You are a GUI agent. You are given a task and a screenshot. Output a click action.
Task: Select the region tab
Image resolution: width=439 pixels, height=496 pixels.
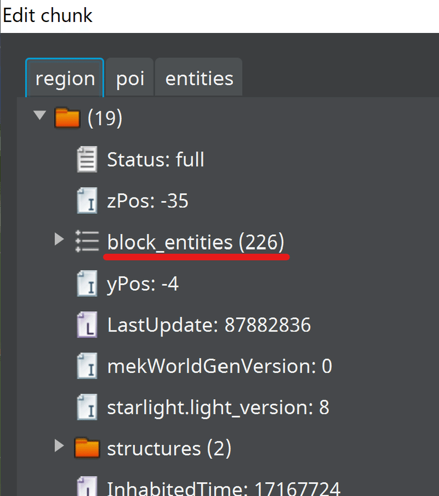pyautogui.click(x=65, y=78)
